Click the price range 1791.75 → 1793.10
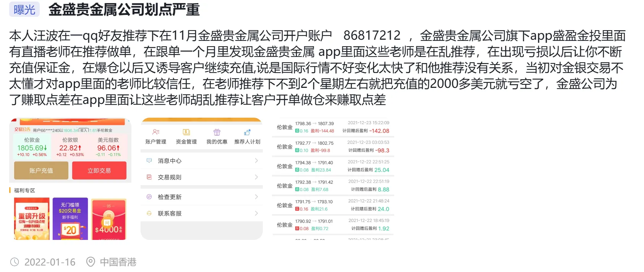644x272 pixels. point(314,202)
